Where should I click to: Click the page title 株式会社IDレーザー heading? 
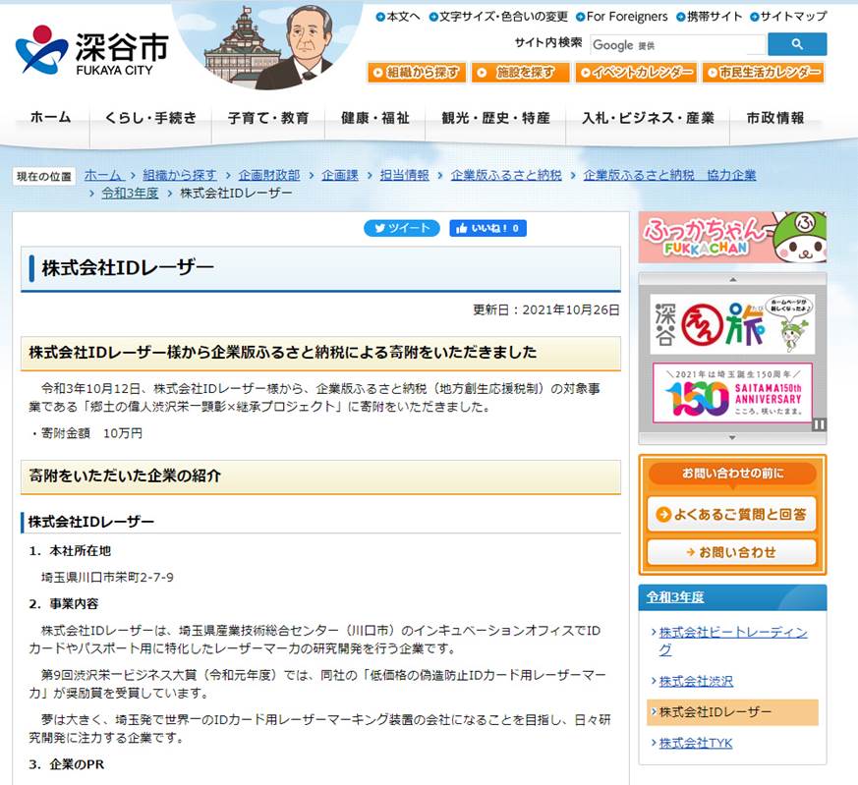coord(128,268)
